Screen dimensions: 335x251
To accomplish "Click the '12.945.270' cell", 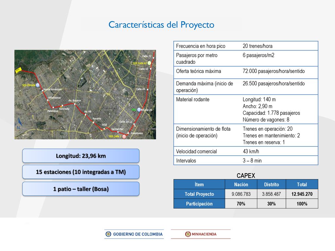I will pyautogui.click(x=302, y=194).
